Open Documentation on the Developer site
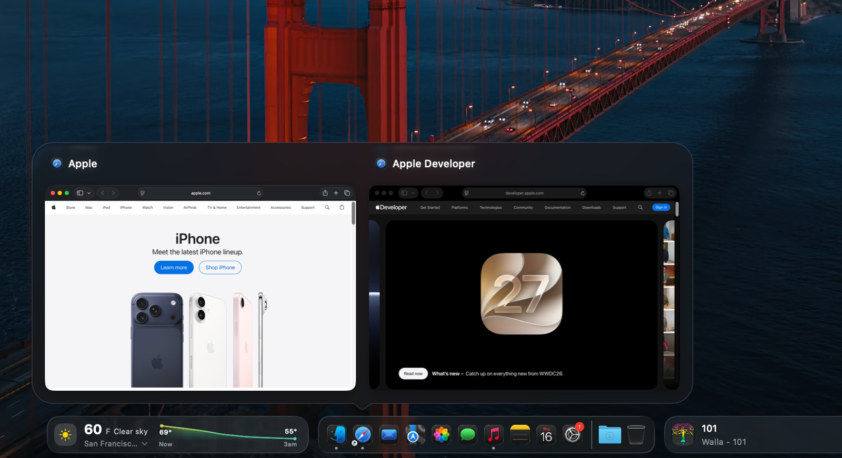Viewport: 842px width, 458px height. (x=557, y=207)
